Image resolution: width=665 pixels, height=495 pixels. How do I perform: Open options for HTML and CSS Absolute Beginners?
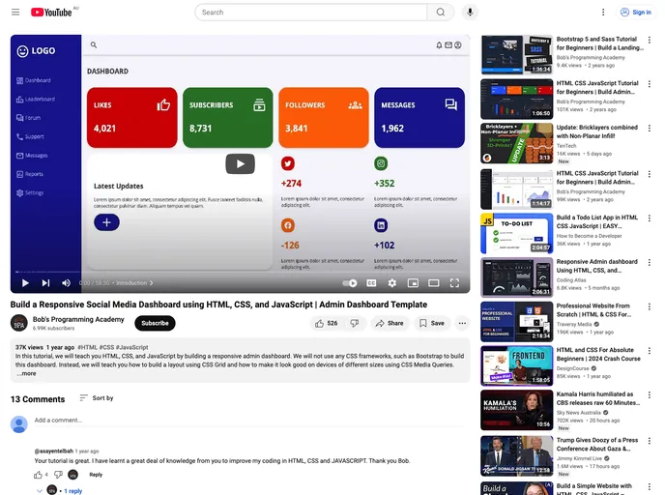650,351
